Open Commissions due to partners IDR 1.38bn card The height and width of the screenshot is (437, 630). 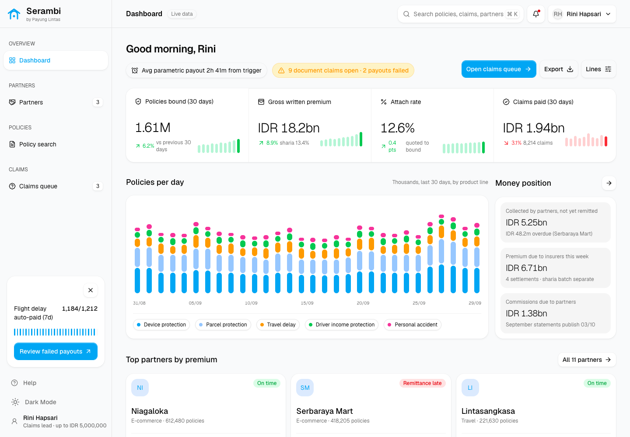tap(556, 313)
